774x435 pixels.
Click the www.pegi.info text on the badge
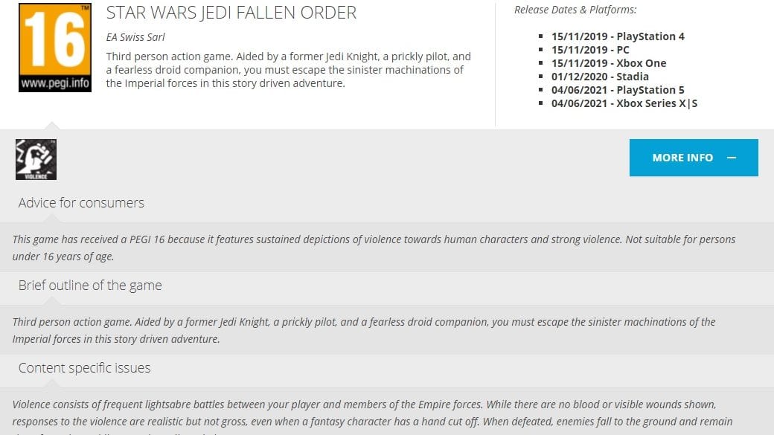55,83
